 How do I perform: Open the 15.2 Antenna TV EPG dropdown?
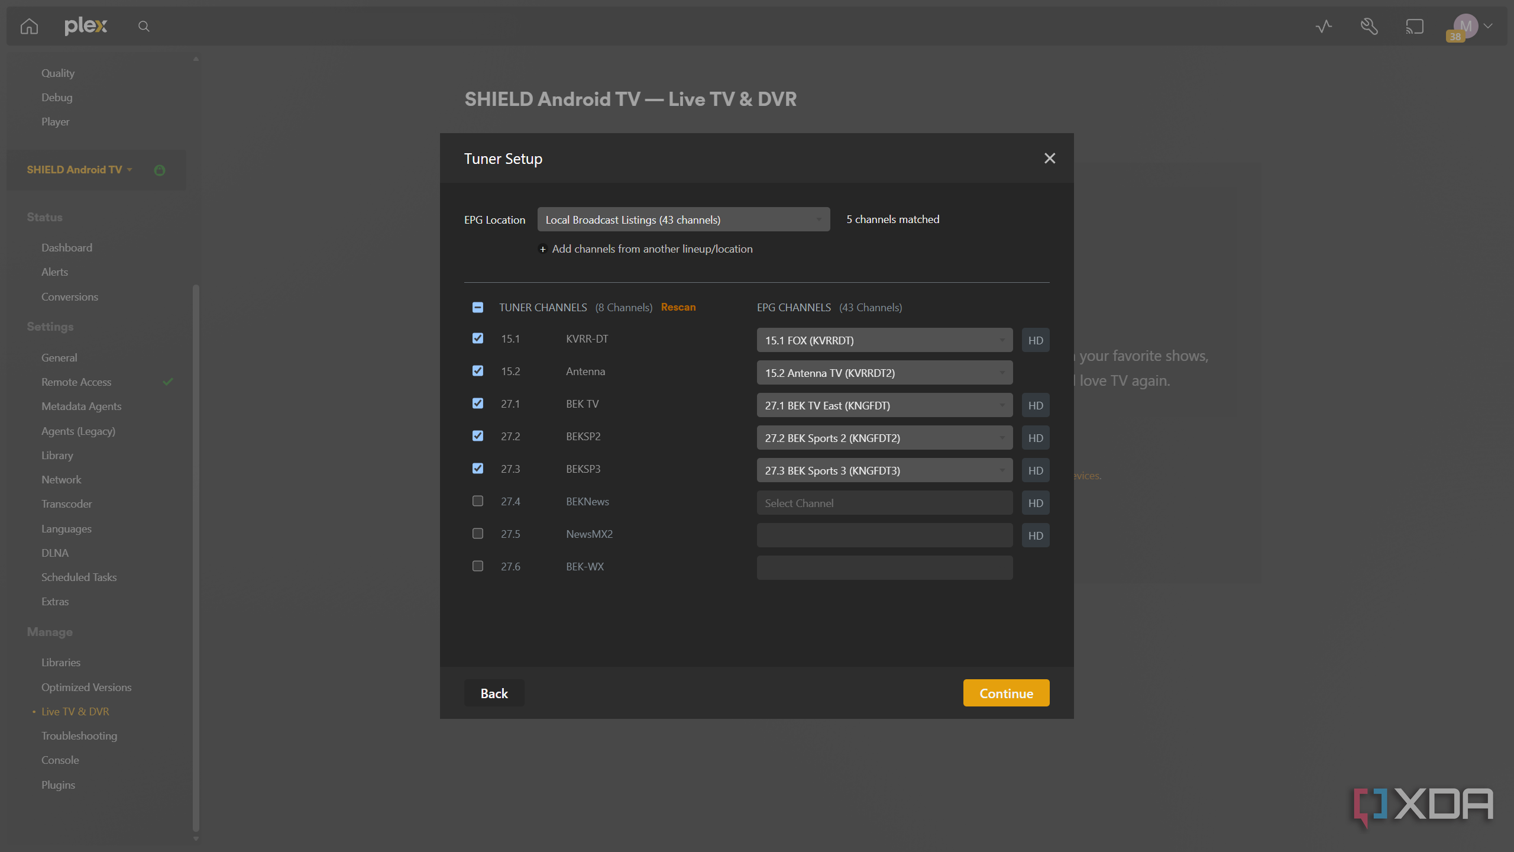[885, 373]
